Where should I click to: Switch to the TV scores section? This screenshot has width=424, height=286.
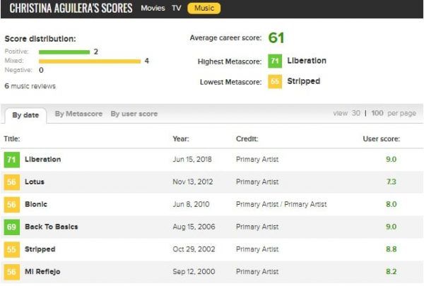click(176, 8)
